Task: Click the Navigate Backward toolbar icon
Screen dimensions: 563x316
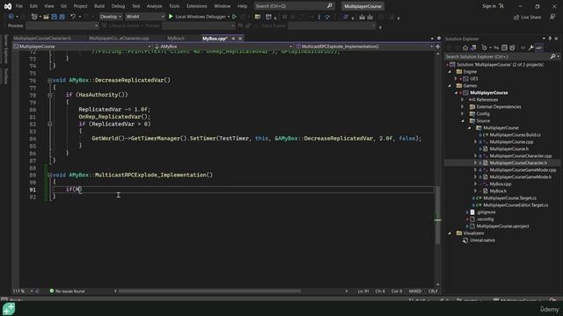Action: (11, 17)
